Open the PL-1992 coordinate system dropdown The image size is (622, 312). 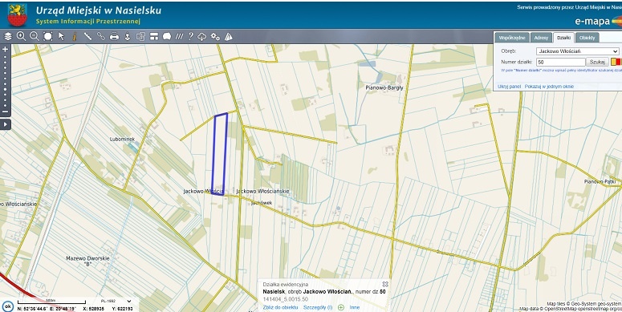(x=115, y=302)
